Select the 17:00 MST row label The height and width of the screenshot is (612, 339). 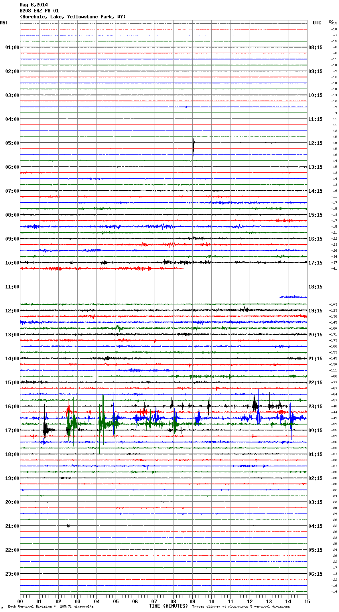12,430
